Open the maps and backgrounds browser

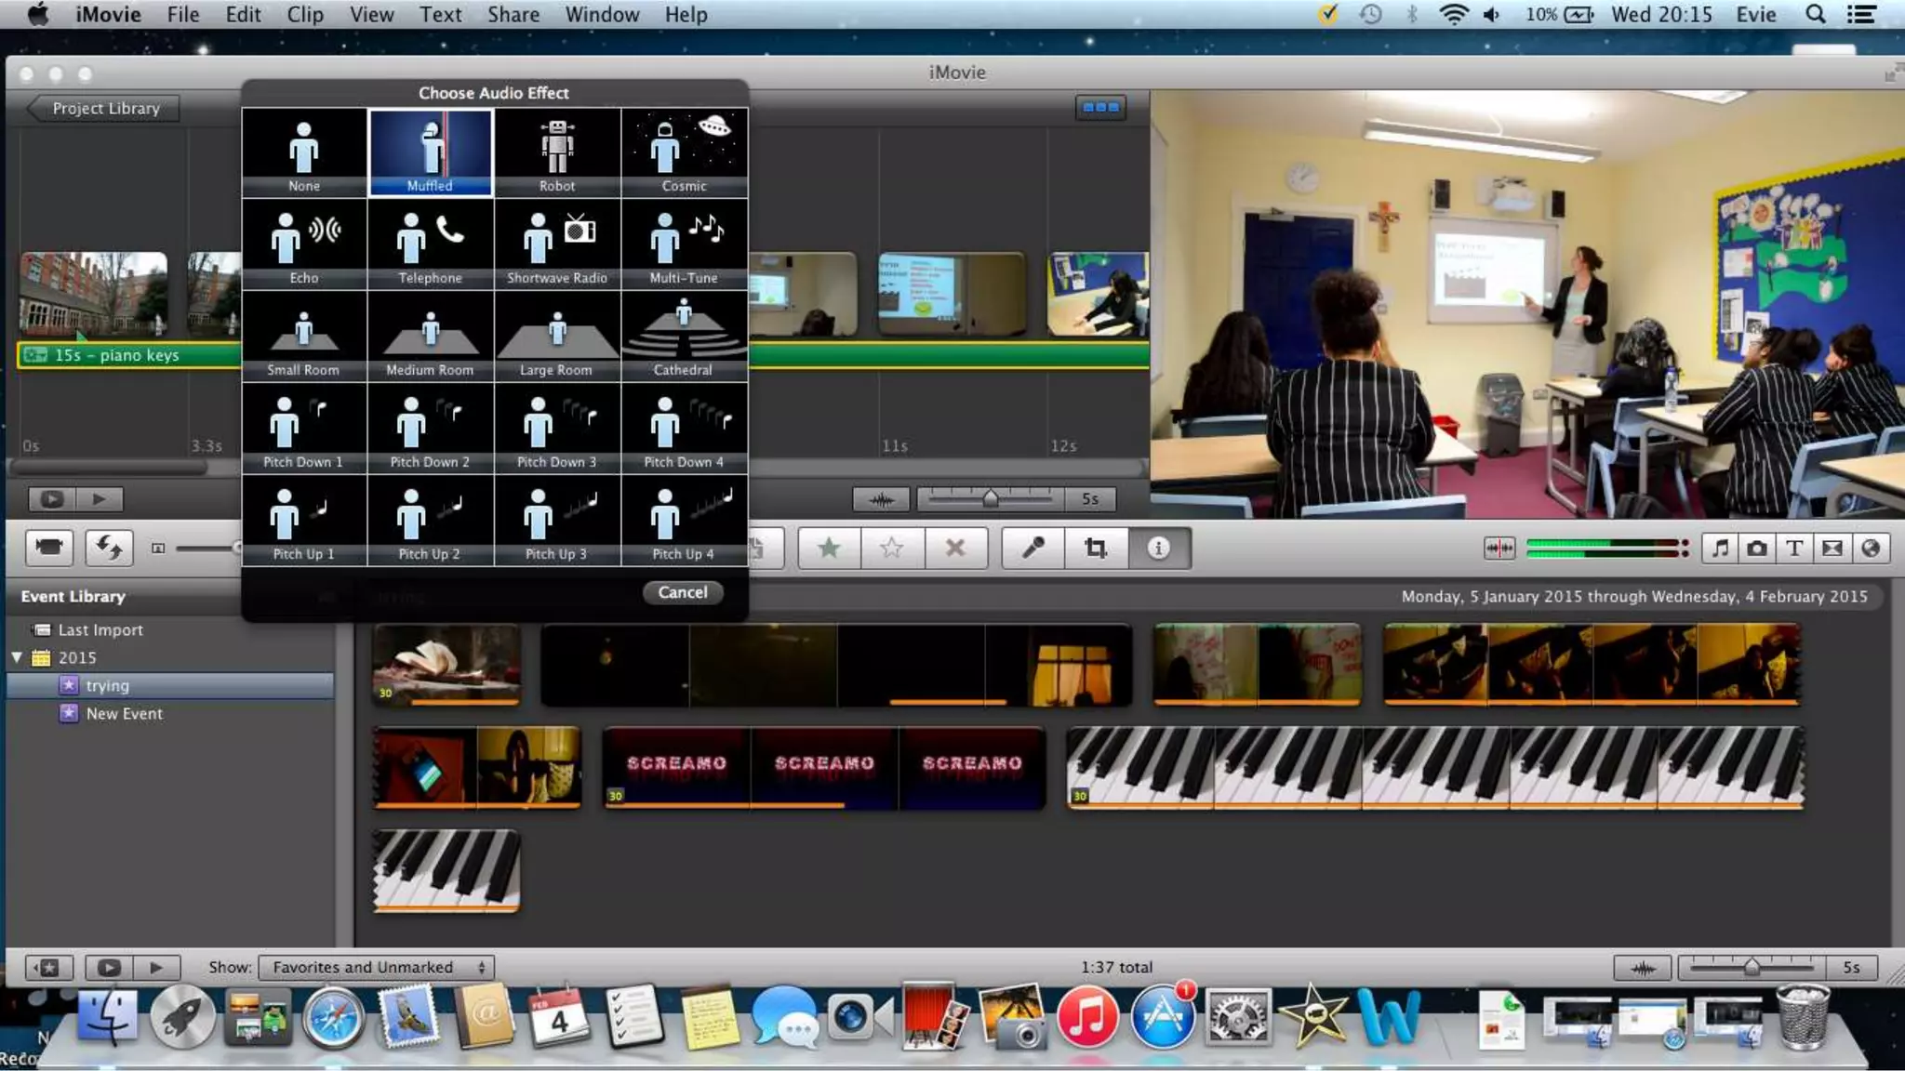[x=1871, y=548]
